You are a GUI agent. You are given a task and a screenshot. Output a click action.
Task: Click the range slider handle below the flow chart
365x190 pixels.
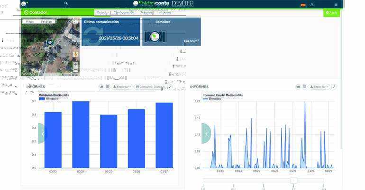click(294, 180)
